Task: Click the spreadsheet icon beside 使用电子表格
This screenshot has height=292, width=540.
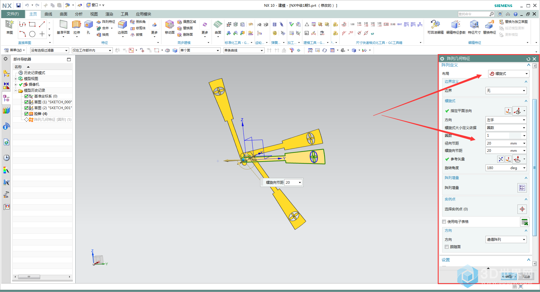Action: [524, 222]
